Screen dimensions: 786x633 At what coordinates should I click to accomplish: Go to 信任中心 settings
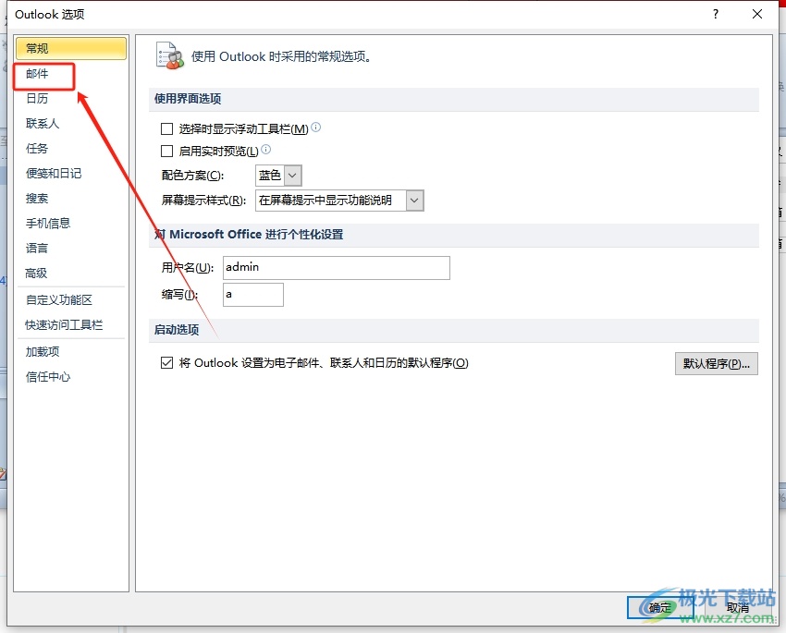tap(48, 377)
